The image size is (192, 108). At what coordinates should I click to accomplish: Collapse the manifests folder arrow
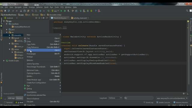[7, 24]
